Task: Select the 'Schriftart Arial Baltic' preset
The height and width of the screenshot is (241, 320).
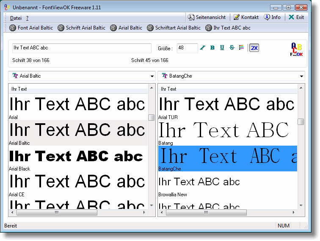Action: 174,28
